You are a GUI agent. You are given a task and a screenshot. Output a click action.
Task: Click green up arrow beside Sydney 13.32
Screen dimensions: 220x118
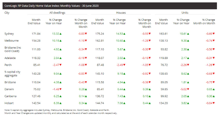61,34
